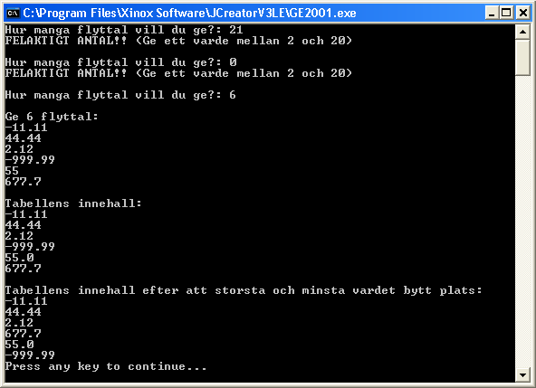Click the vertical scrollbar thumb
Screen dimensions: 536x388
(x=522, y=57)
